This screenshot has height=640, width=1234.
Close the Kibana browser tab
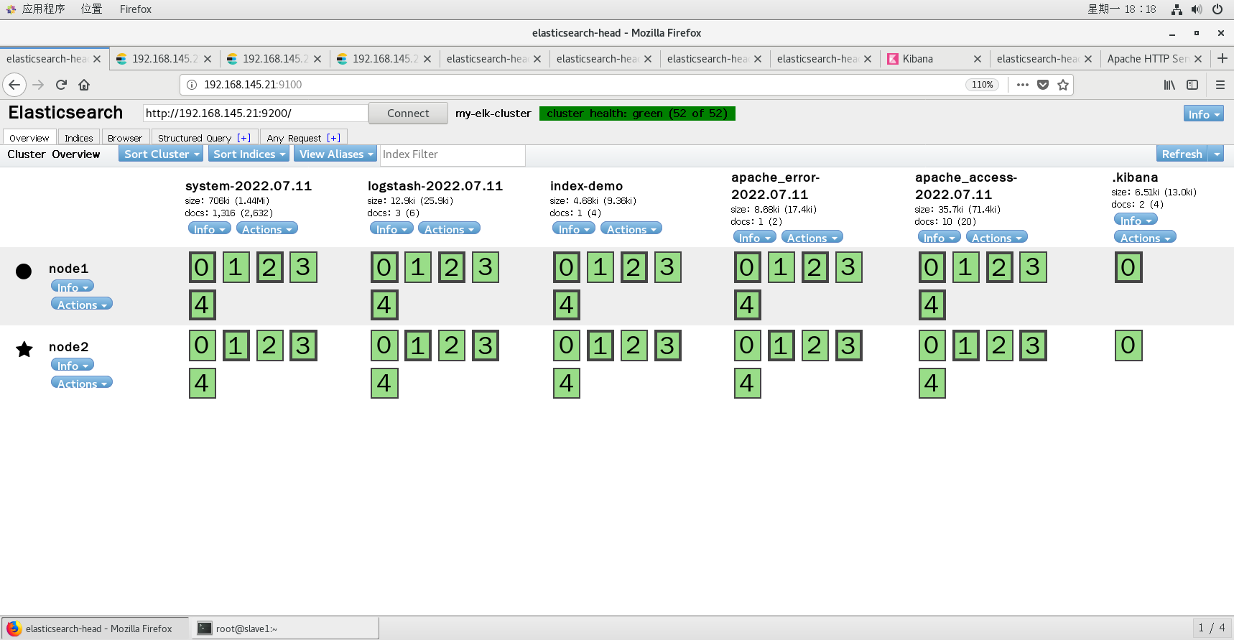(x=978, y=59)
